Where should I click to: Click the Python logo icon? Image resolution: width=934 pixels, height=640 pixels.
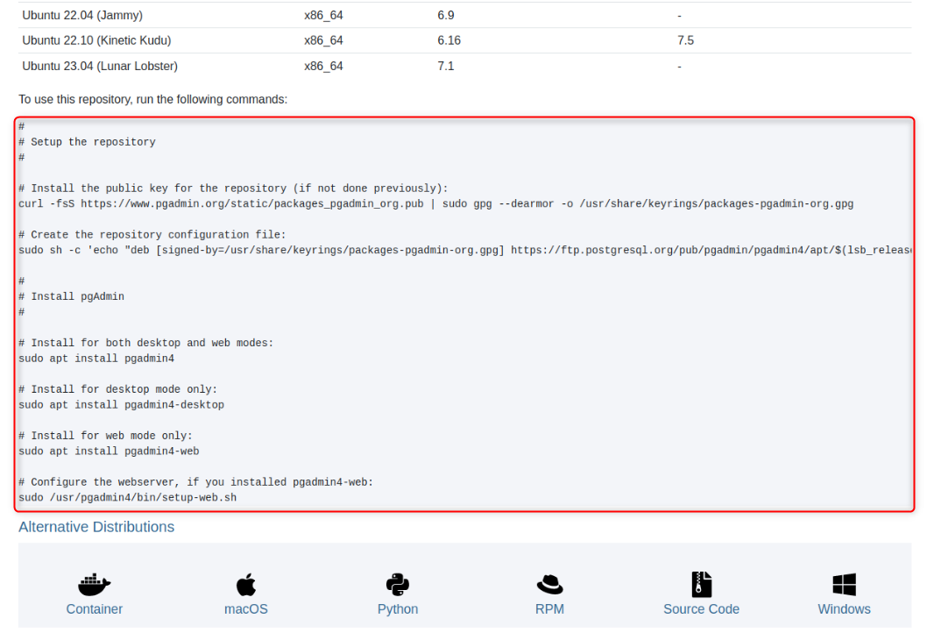[397, 585]
